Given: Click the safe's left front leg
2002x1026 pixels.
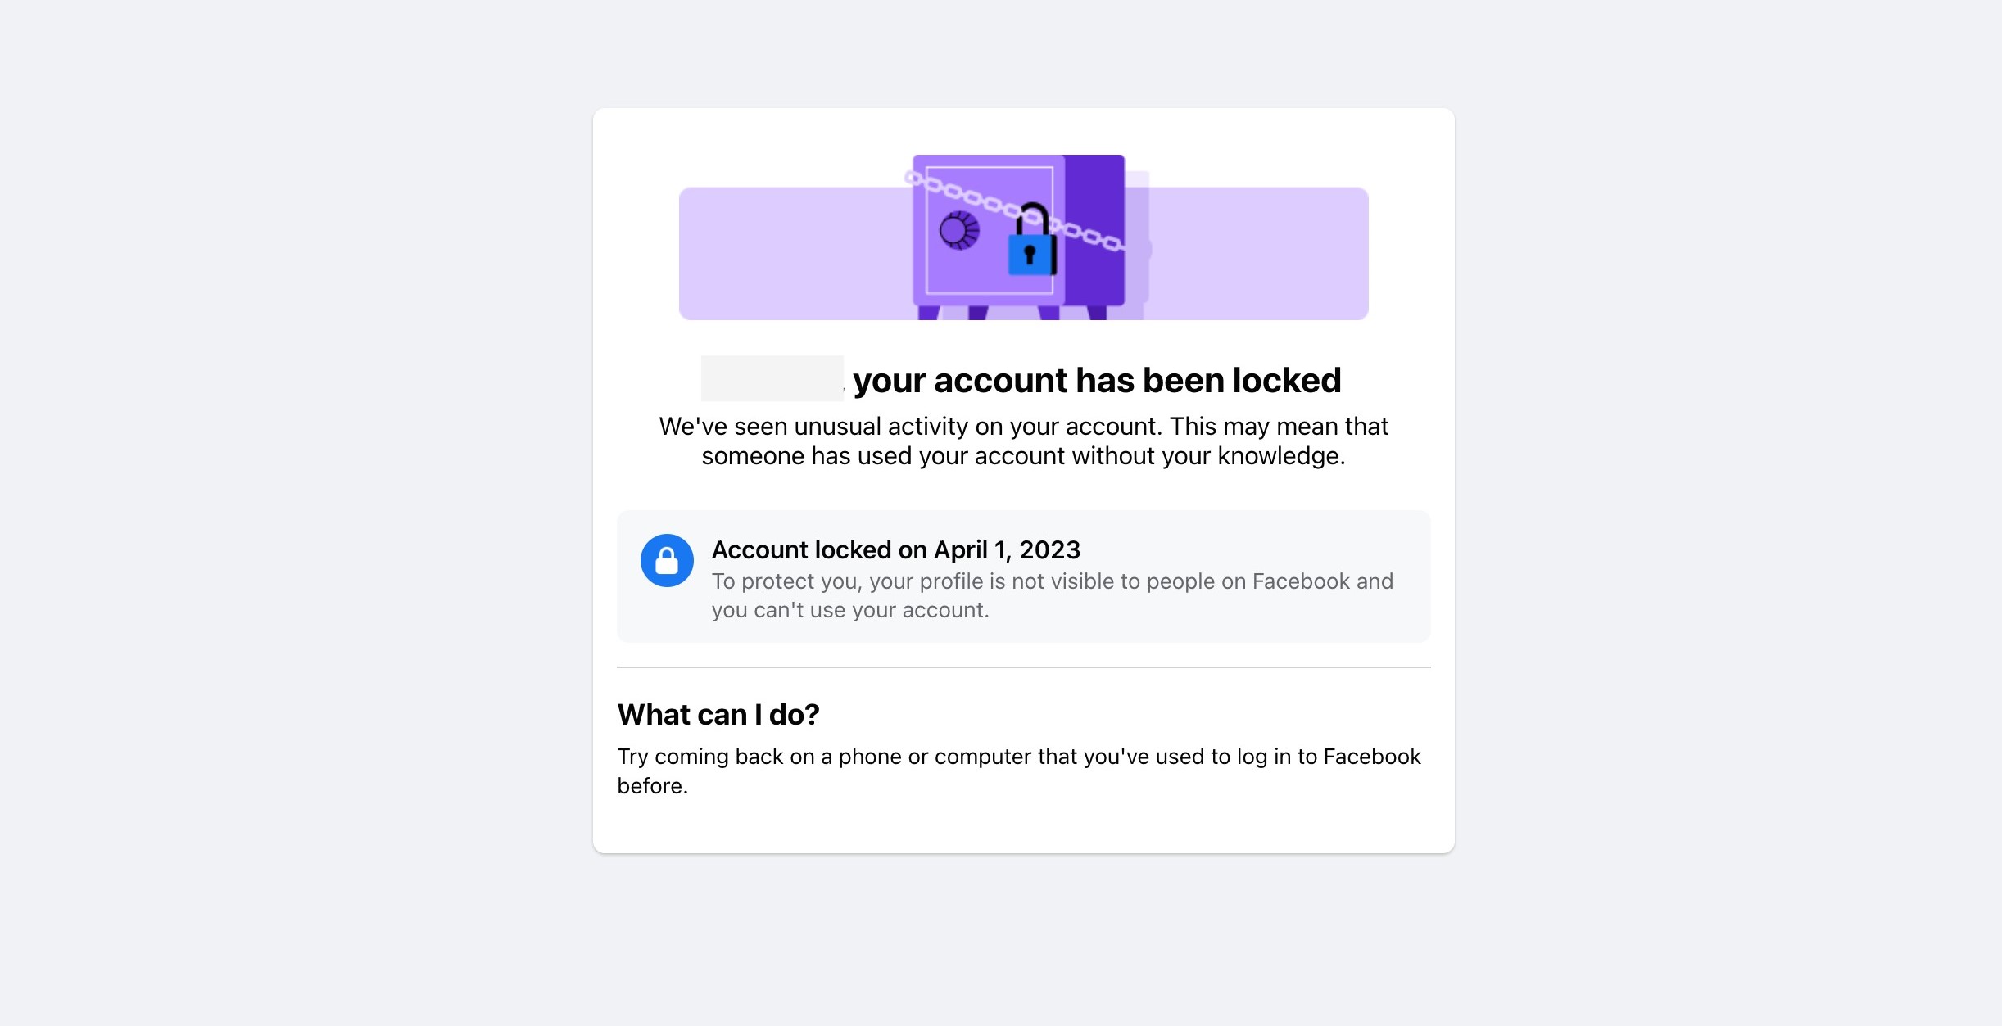Looking at the screenshot, I should pos(928,312).
